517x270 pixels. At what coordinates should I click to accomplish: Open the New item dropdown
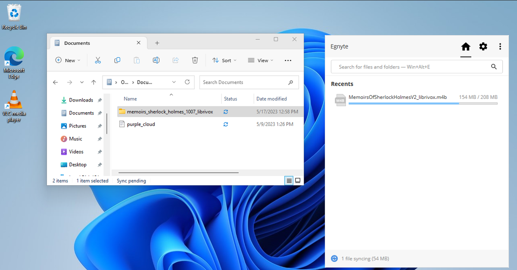click(68, 60)
